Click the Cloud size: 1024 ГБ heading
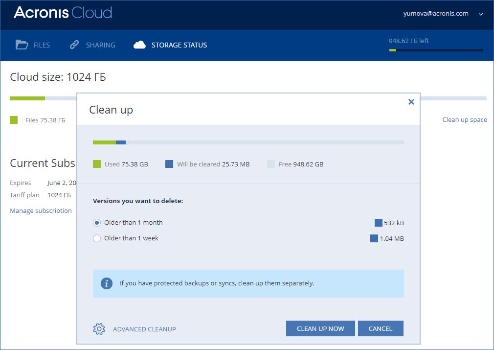The width and height of the screenshot is (494, 350). [58, 77]
